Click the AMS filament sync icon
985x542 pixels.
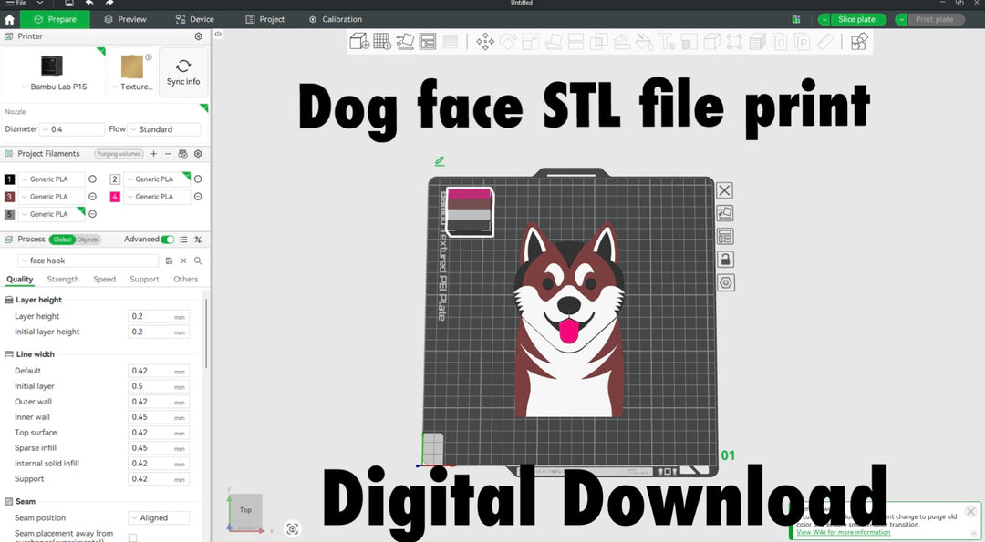click(182, 154)
